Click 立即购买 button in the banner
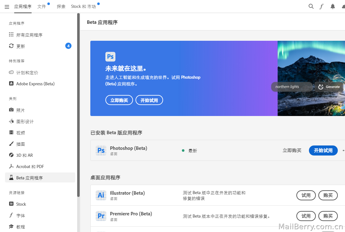Screen dimensions: 345x232 (119, 100)
